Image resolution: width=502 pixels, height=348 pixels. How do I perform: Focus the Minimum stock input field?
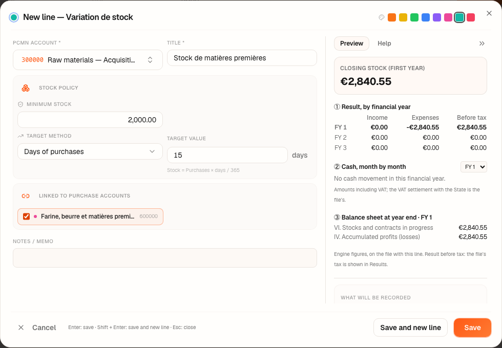(x=90, y=120)
